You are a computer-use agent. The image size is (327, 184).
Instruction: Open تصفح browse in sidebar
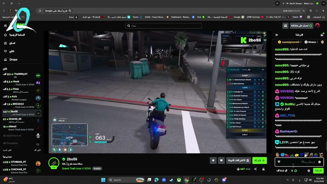(9, 43)
